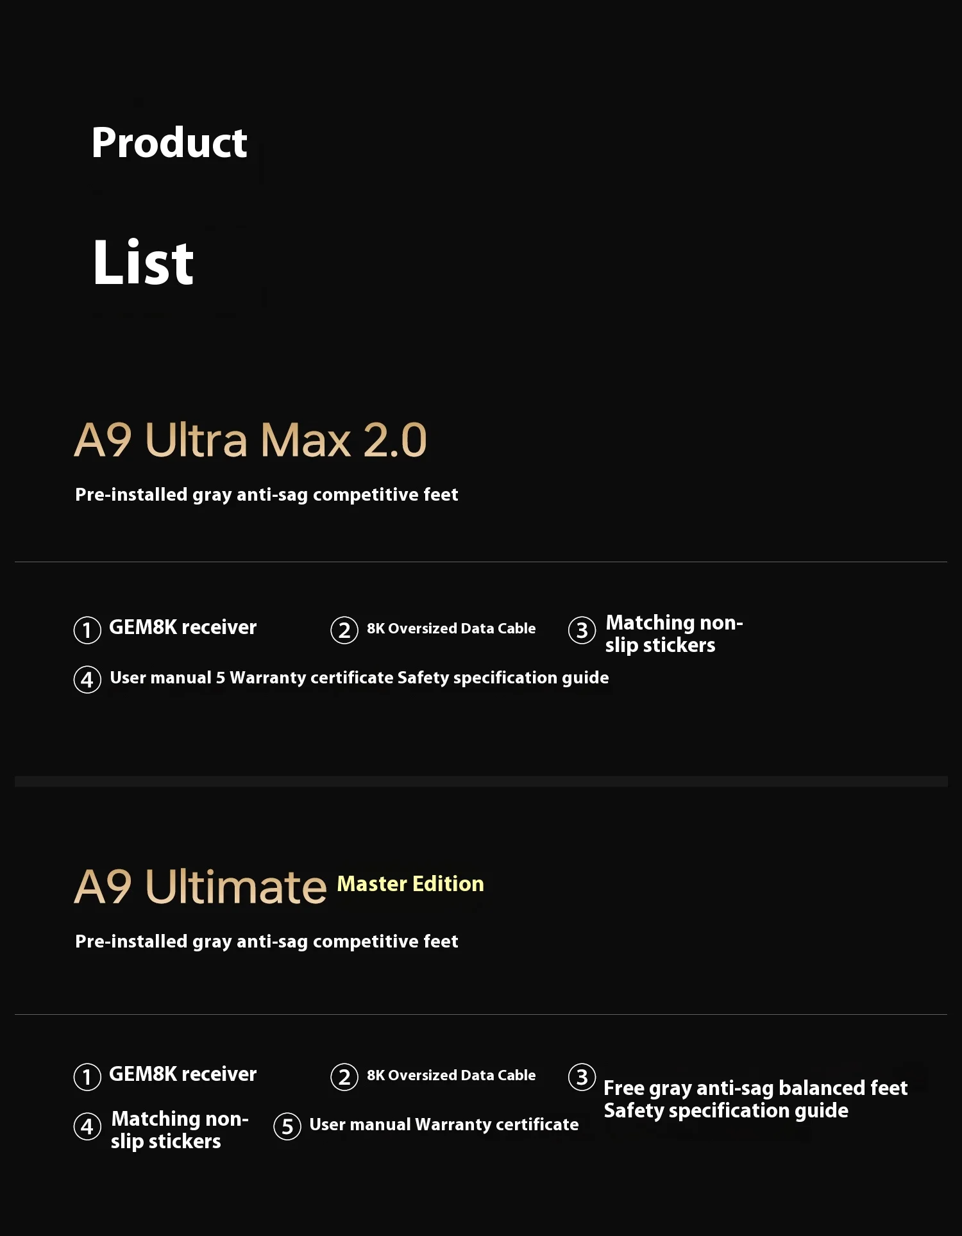Select the A9 Ultimate product title
The width and height of the screenshot is (962, 1236).
click(x=200, y=887)
